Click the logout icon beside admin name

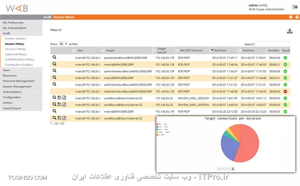pyautogui.click(x=295, y=7)
